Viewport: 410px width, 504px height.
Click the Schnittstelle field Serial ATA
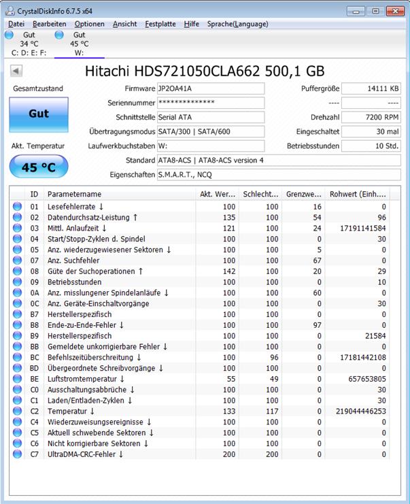click(x=211, y=117)
